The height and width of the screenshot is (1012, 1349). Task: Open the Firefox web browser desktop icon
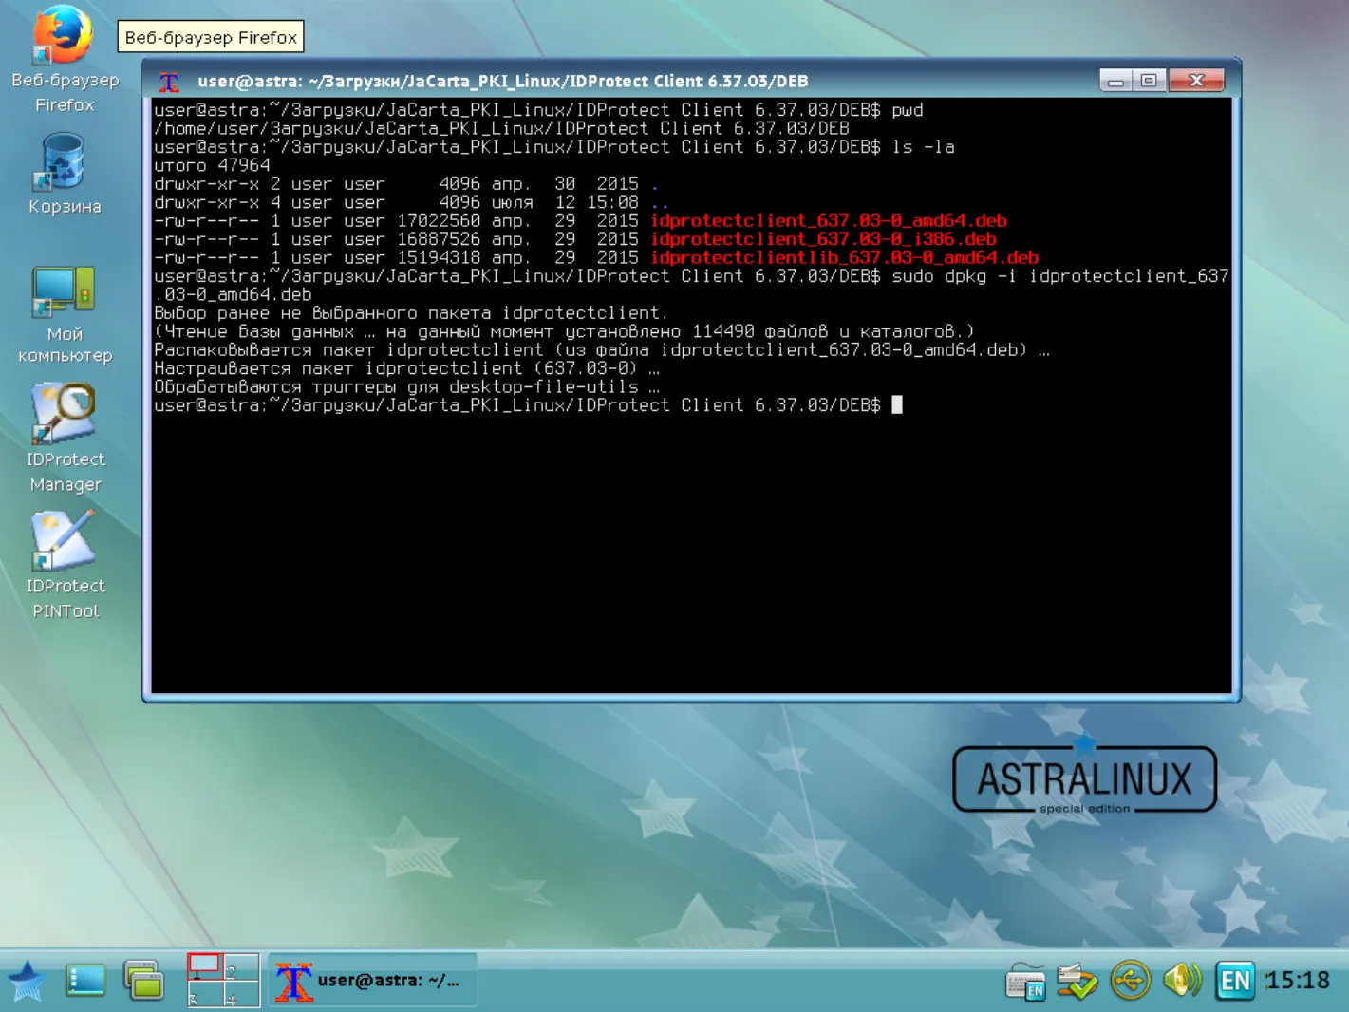[64, 59]
